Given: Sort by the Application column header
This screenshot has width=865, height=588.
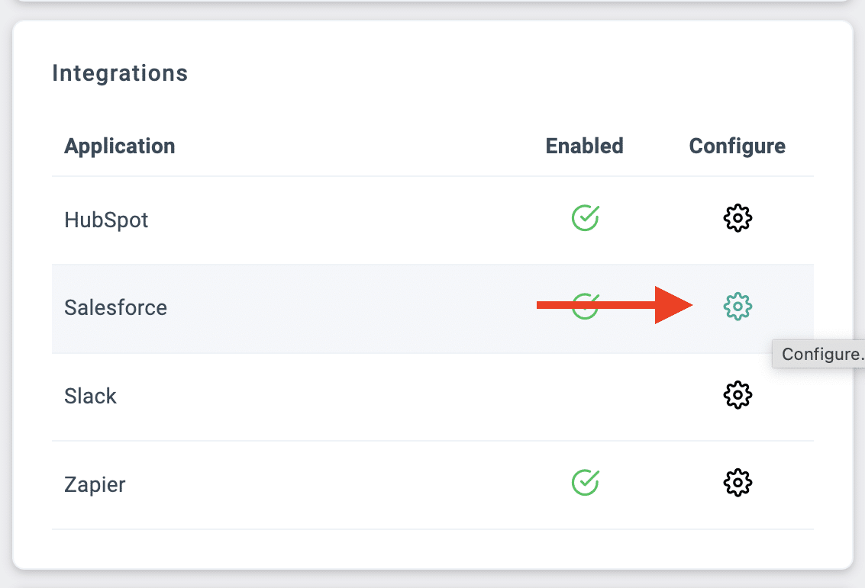Looking at the screenshot, I should (x=119, y=146).
